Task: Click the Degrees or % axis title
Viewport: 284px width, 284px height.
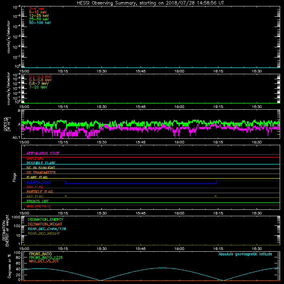Action: coord(9,266)
